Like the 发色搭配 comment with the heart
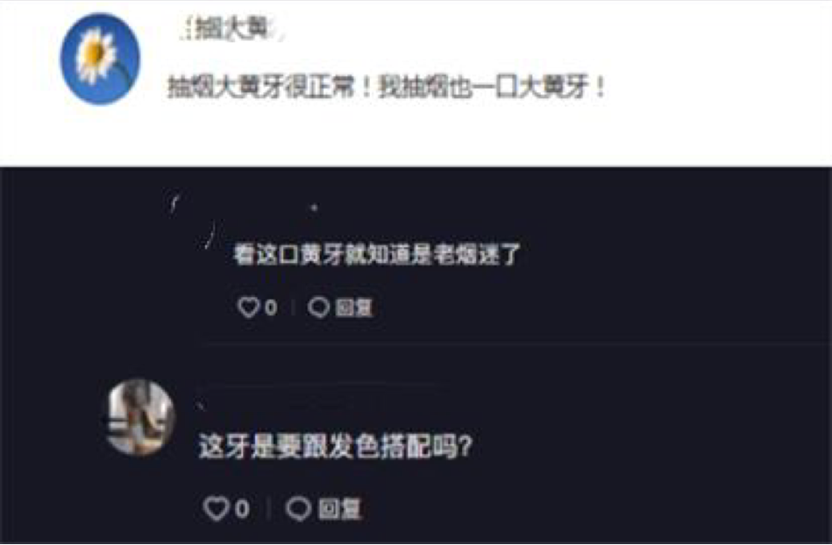Image resolution: width=832 pixels, height=545 pixels. tap(217, 508)
